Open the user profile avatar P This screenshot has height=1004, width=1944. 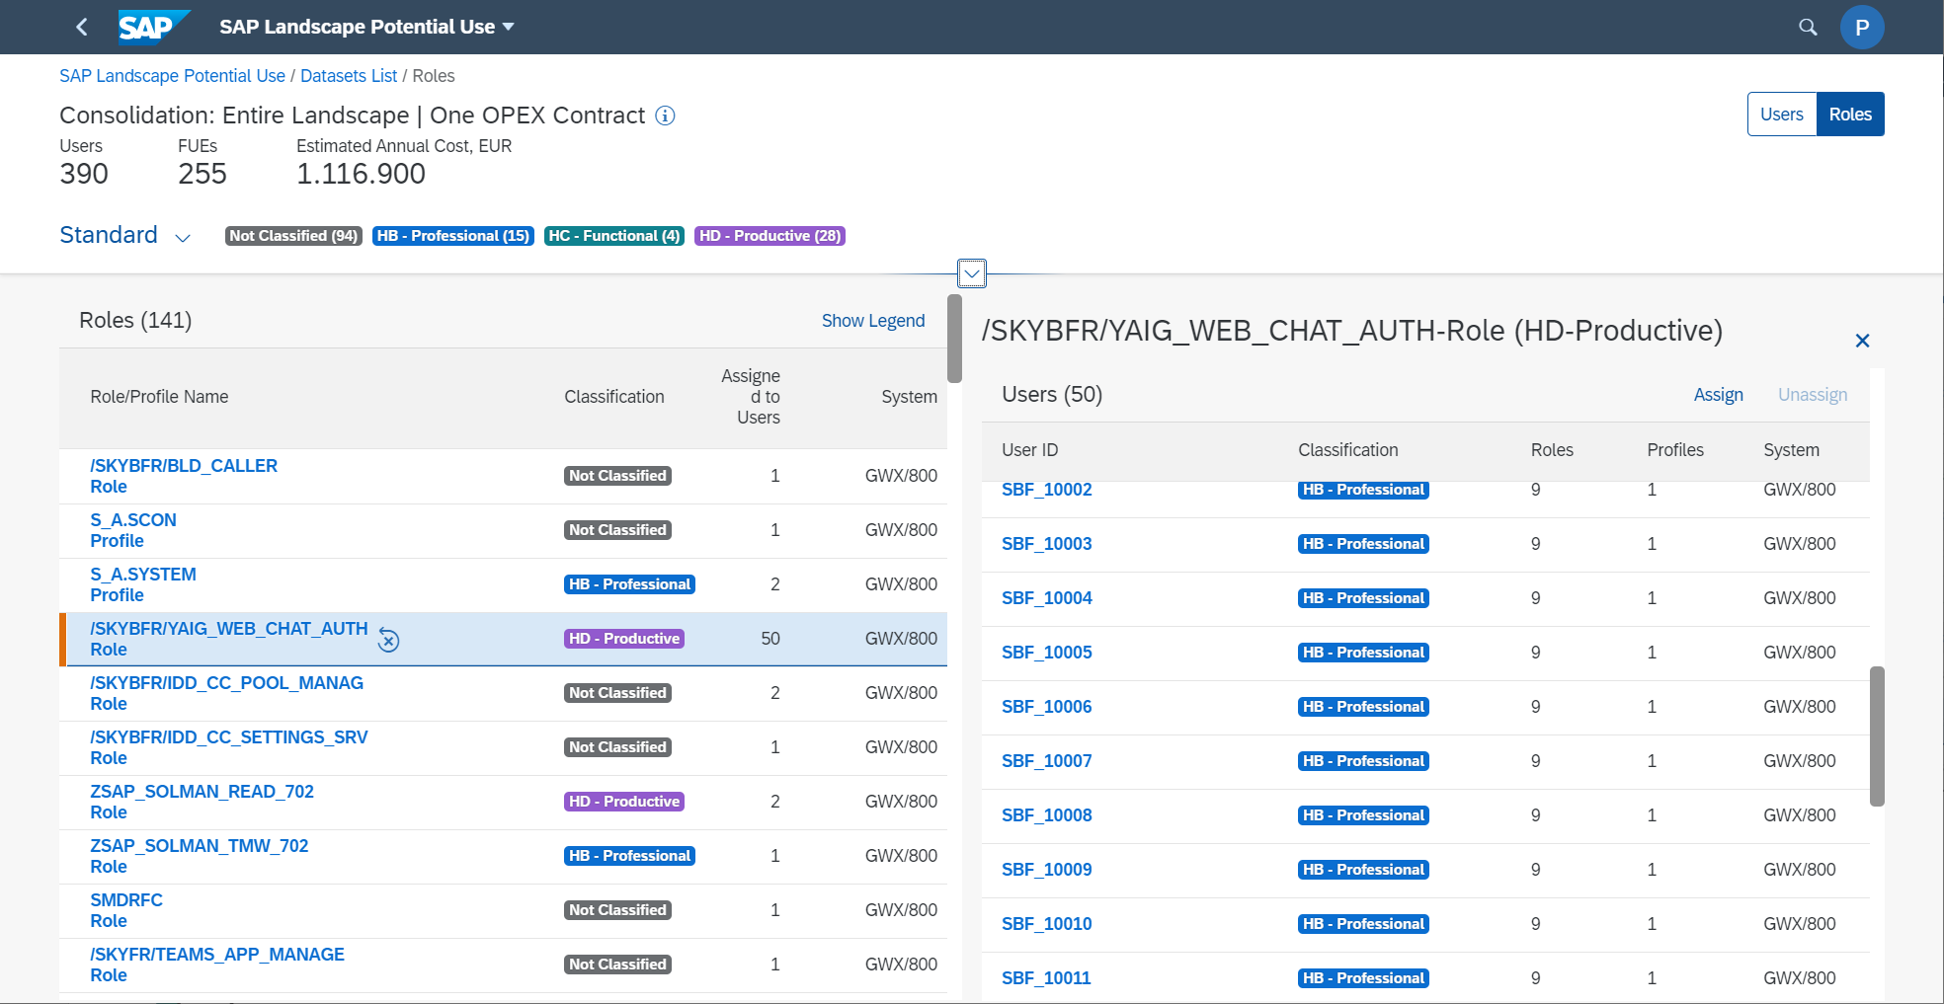coord(1861,27)
